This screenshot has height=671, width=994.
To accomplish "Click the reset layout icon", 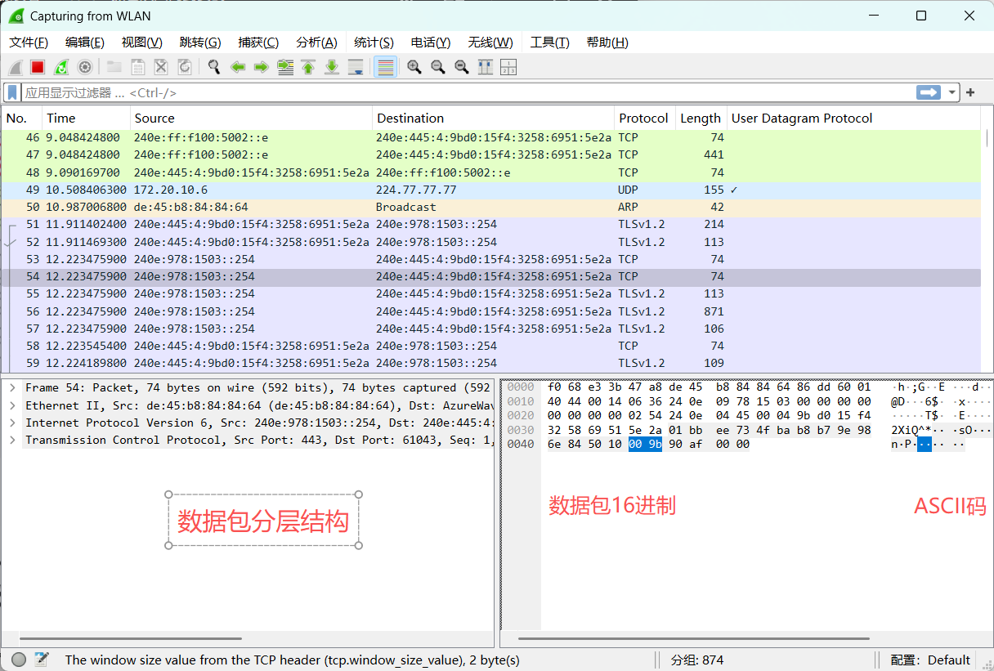I will 508,67.
